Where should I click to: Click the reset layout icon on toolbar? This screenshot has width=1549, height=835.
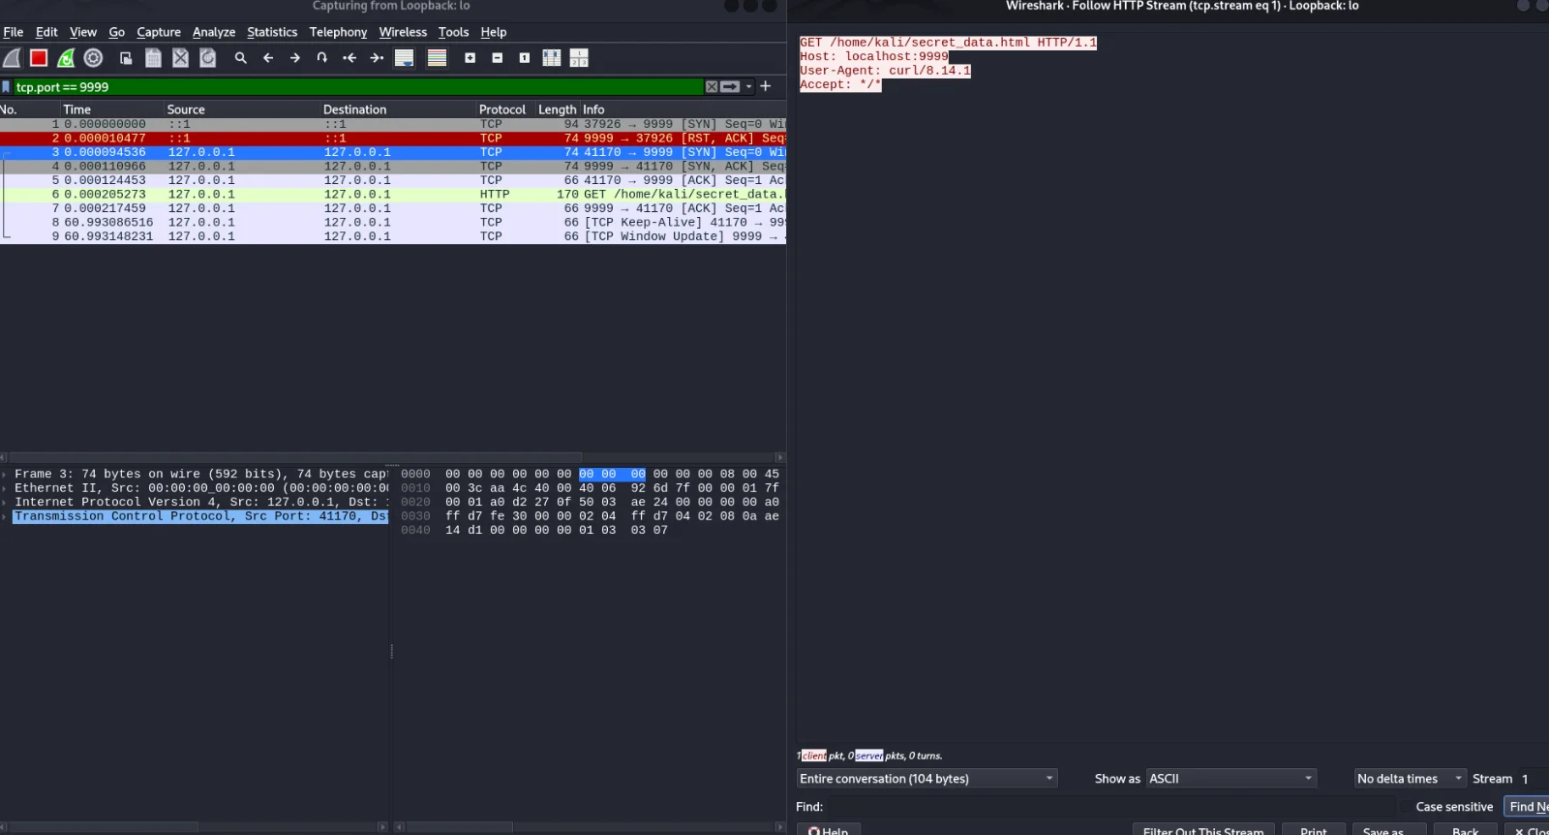[579, 58]
